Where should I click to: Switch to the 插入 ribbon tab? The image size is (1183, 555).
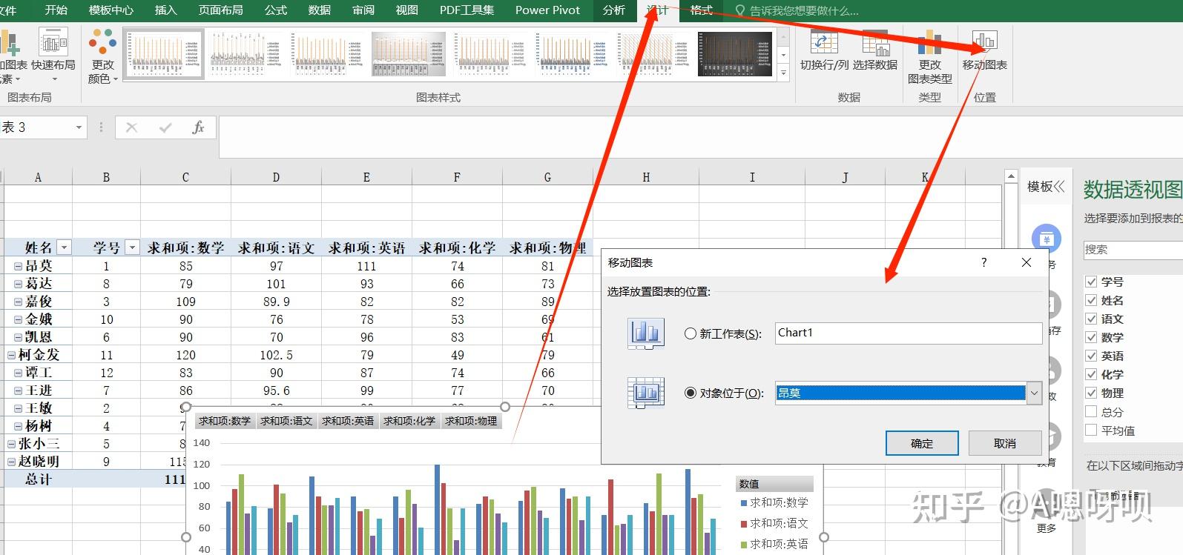click(165, 10)
